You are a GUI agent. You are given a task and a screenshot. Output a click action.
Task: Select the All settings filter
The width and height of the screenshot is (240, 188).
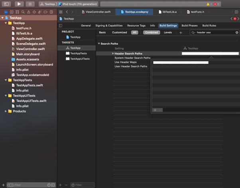(x=134, y=32)
